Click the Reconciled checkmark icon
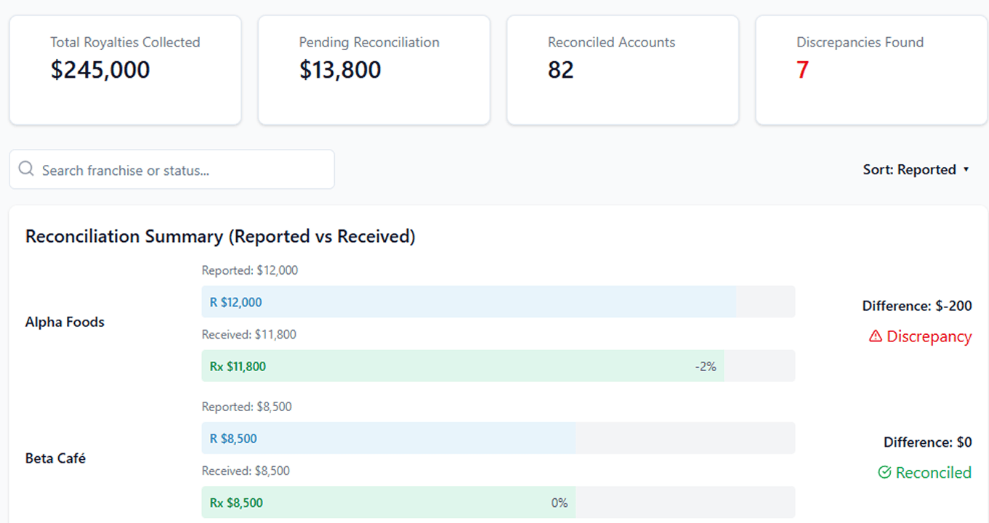The width and height of the screenshot is (989, 523). (x=884, y=473)
